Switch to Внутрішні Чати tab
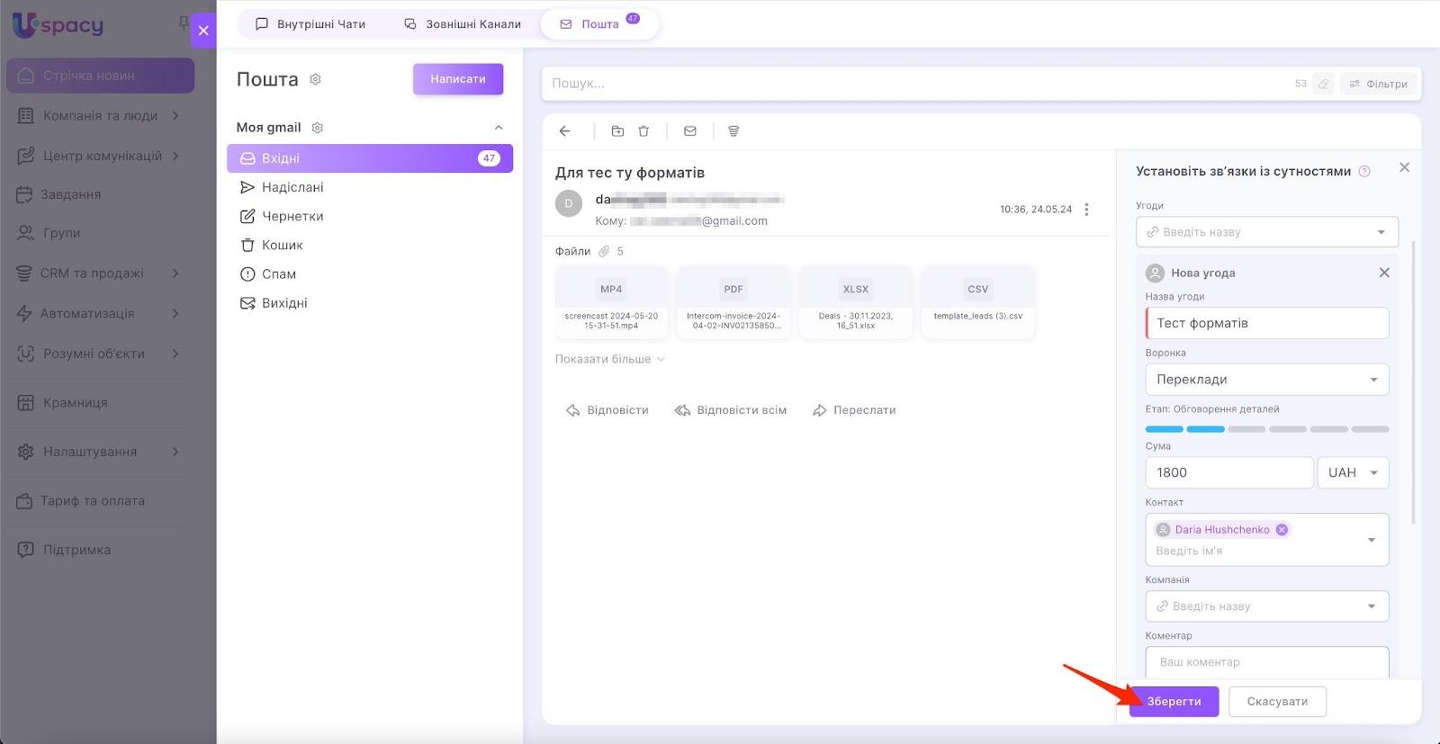Viewport: 1440px width, 744px height. click(310, 24)
